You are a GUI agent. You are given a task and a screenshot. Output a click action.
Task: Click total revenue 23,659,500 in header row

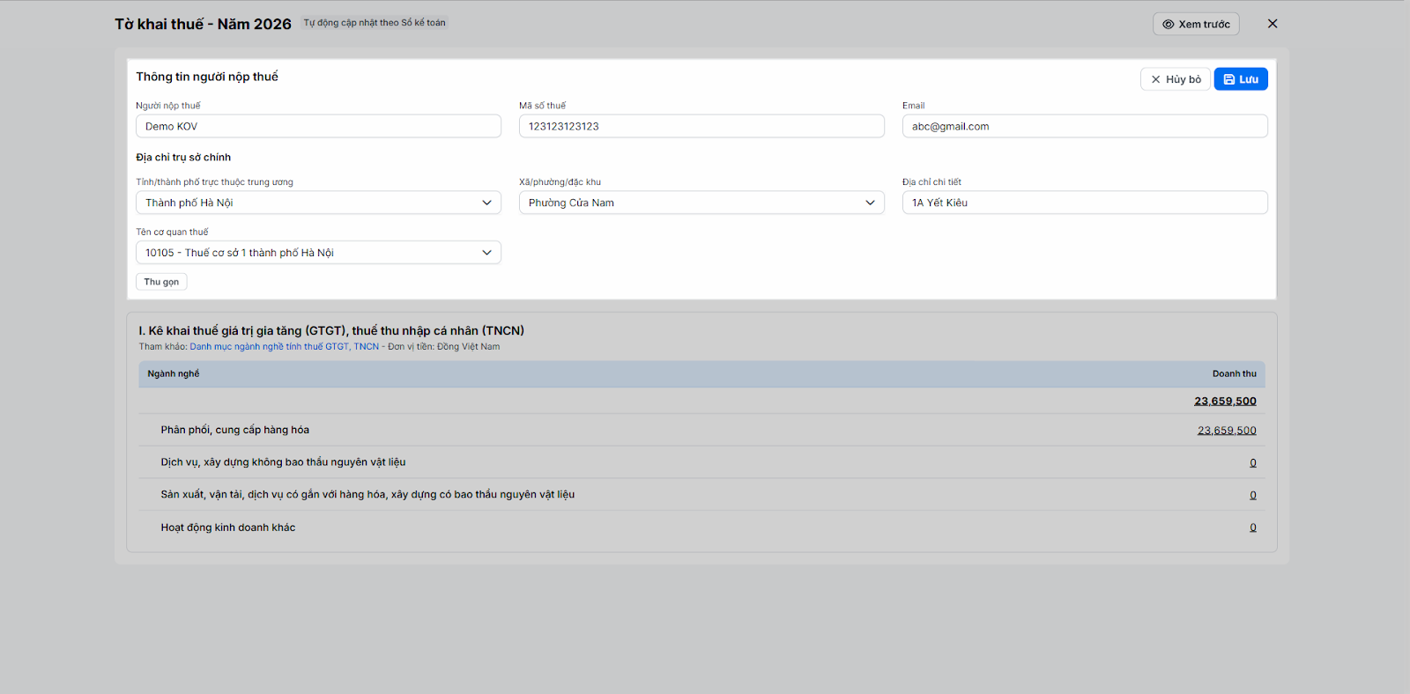(x=1225, y=401)
